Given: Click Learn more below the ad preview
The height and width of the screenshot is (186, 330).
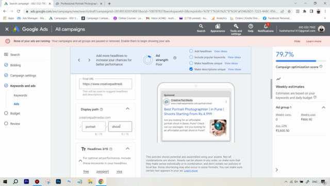Looking at the screenshot, I should 191,171.
